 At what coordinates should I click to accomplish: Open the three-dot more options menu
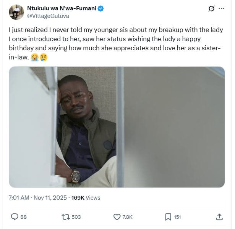[221, 8]
